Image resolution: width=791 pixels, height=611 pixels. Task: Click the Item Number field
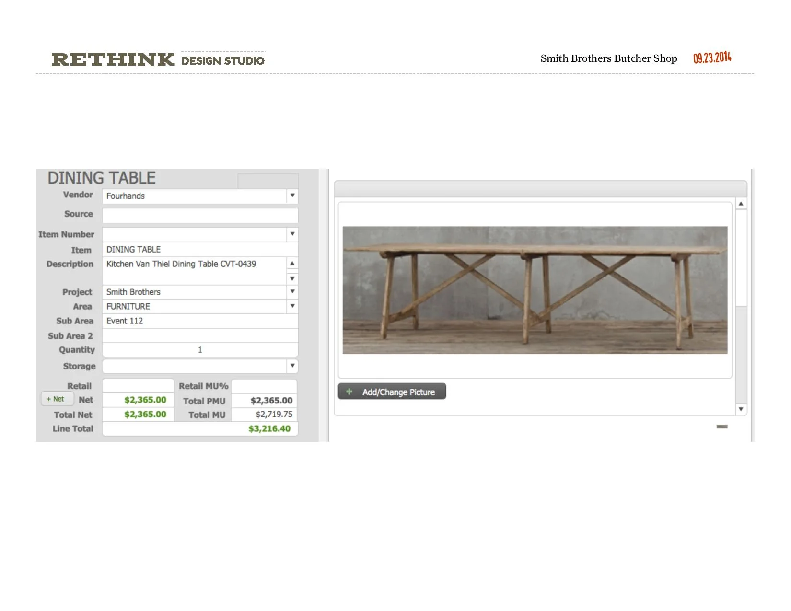point(195,234)
